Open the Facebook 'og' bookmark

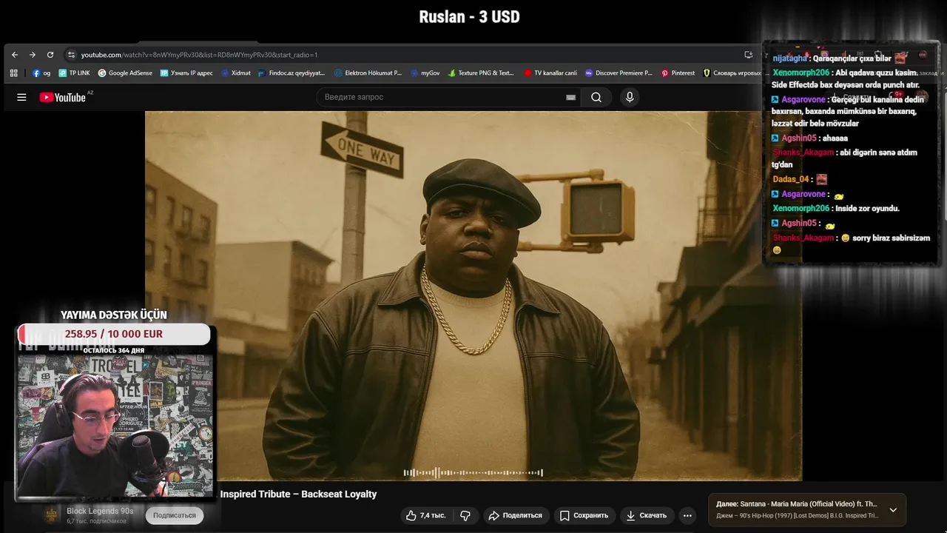point(41,73)
